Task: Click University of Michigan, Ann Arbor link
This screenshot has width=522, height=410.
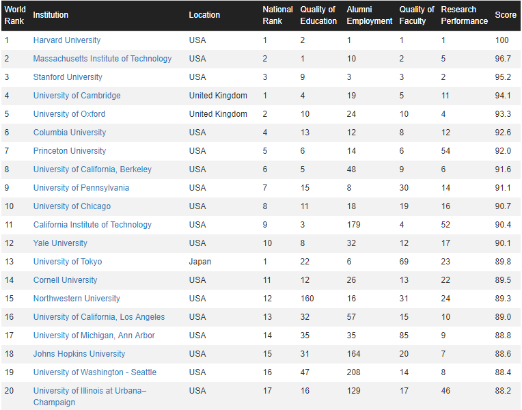Action: tap(94, 336)
